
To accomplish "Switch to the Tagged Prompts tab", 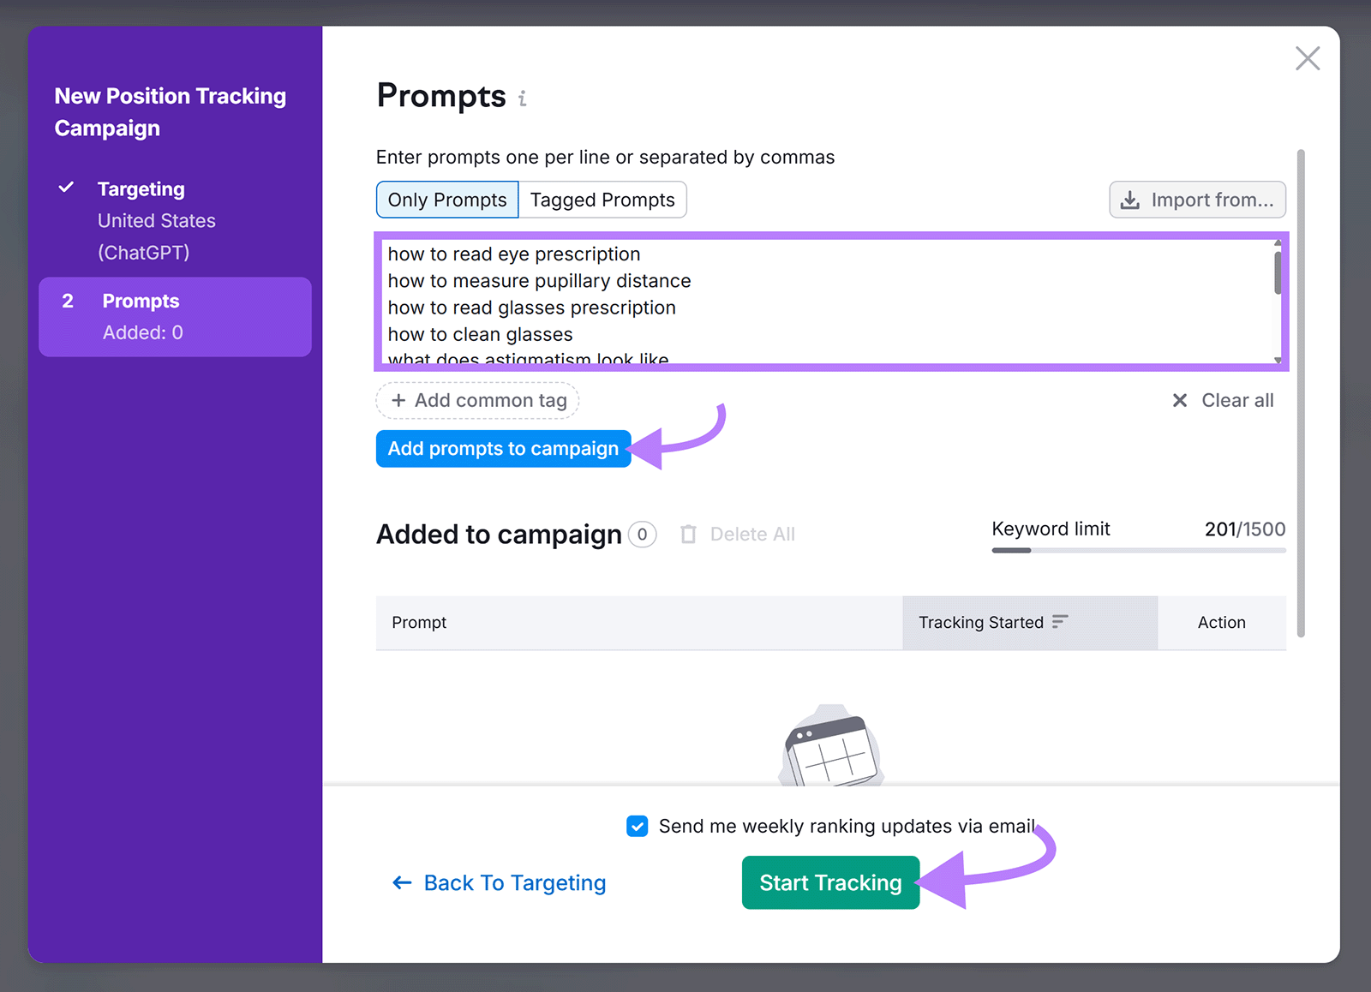I will click(x=602, y=200).
